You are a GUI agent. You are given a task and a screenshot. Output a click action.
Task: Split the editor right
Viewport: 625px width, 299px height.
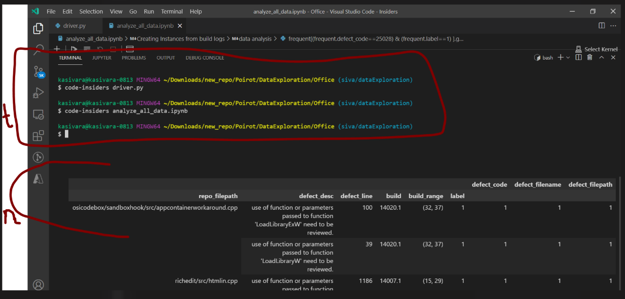pyautogui.click(x=602, y=25)
